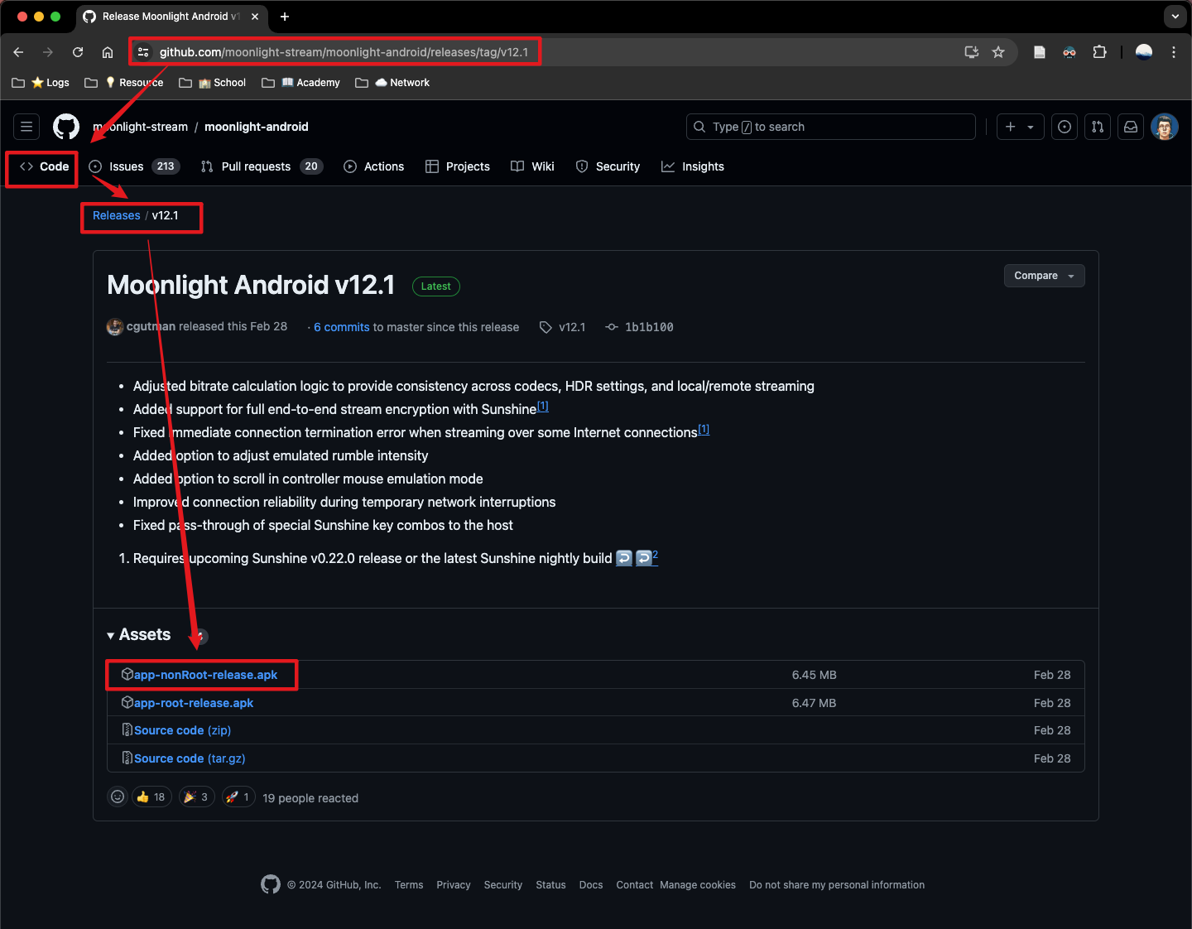Toggle a thumbs-up reaction on the release

tap(151, 797)
